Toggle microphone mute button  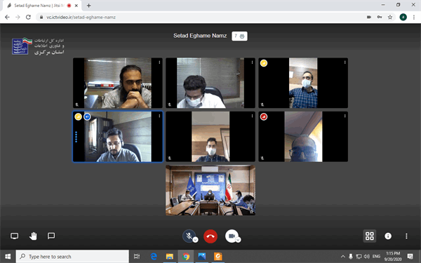click(x=189, y=236)
